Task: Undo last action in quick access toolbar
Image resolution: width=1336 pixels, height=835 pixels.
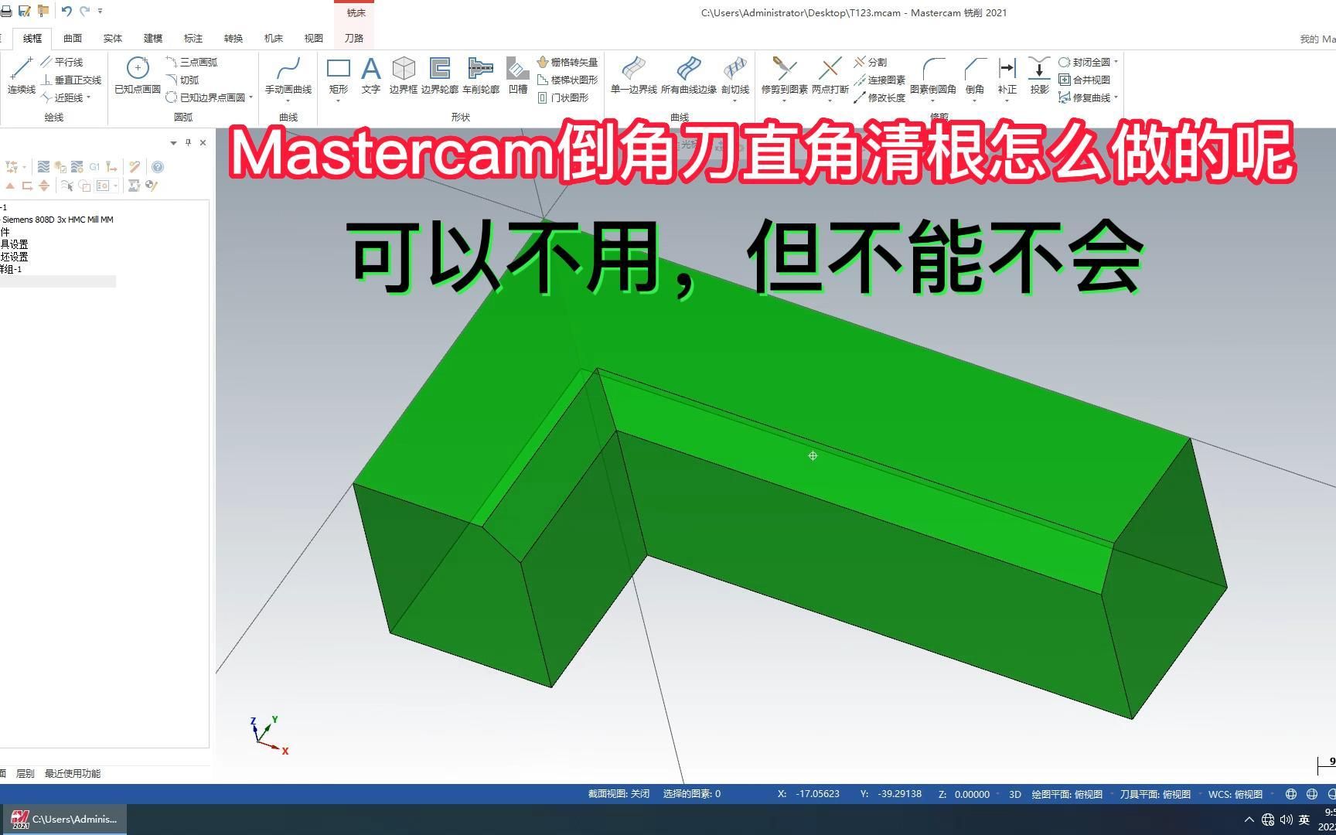Action: click(67, 11)
